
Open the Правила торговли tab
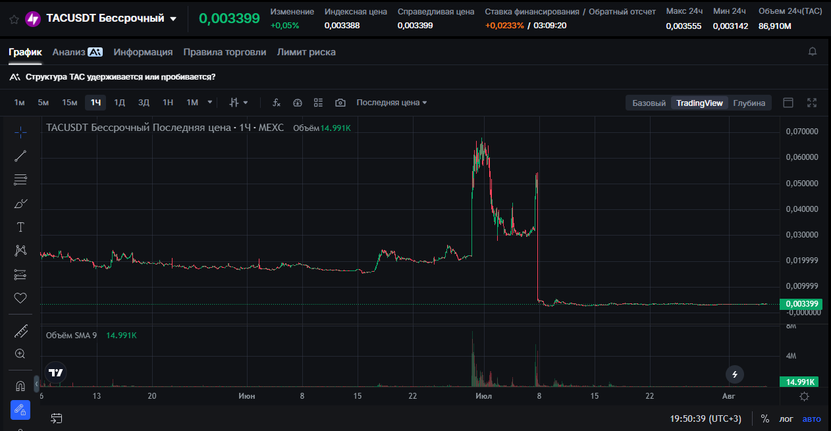(225, 52)
